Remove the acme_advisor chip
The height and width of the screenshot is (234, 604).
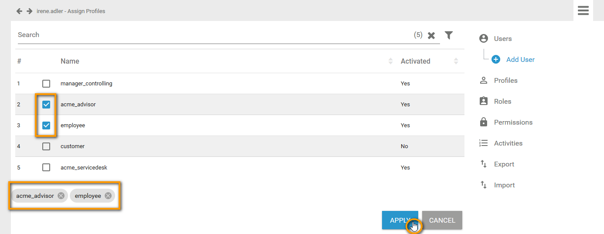[x=61, y=196]
